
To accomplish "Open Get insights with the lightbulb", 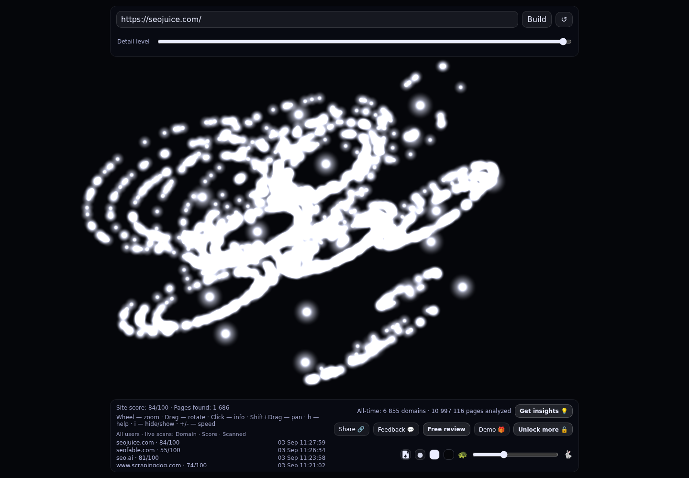I will point(544,411).
